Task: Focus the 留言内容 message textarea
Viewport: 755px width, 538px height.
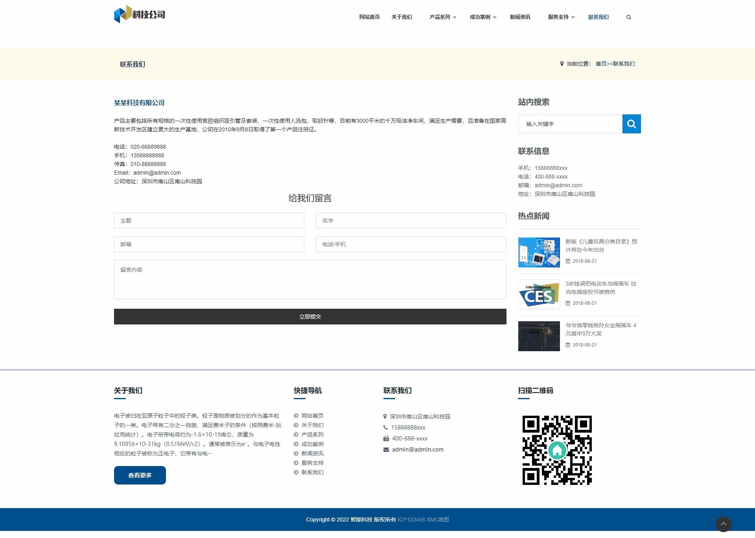Action: (310, 280)
